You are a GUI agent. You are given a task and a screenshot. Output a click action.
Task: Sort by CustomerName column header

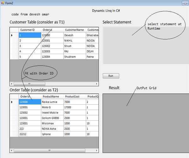pos(74,30)
